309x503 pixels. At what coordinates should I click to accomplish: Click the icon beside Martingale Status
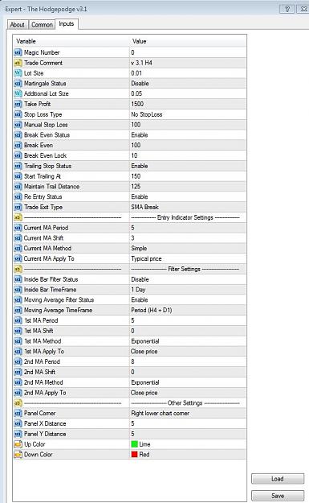pos(18,84)
